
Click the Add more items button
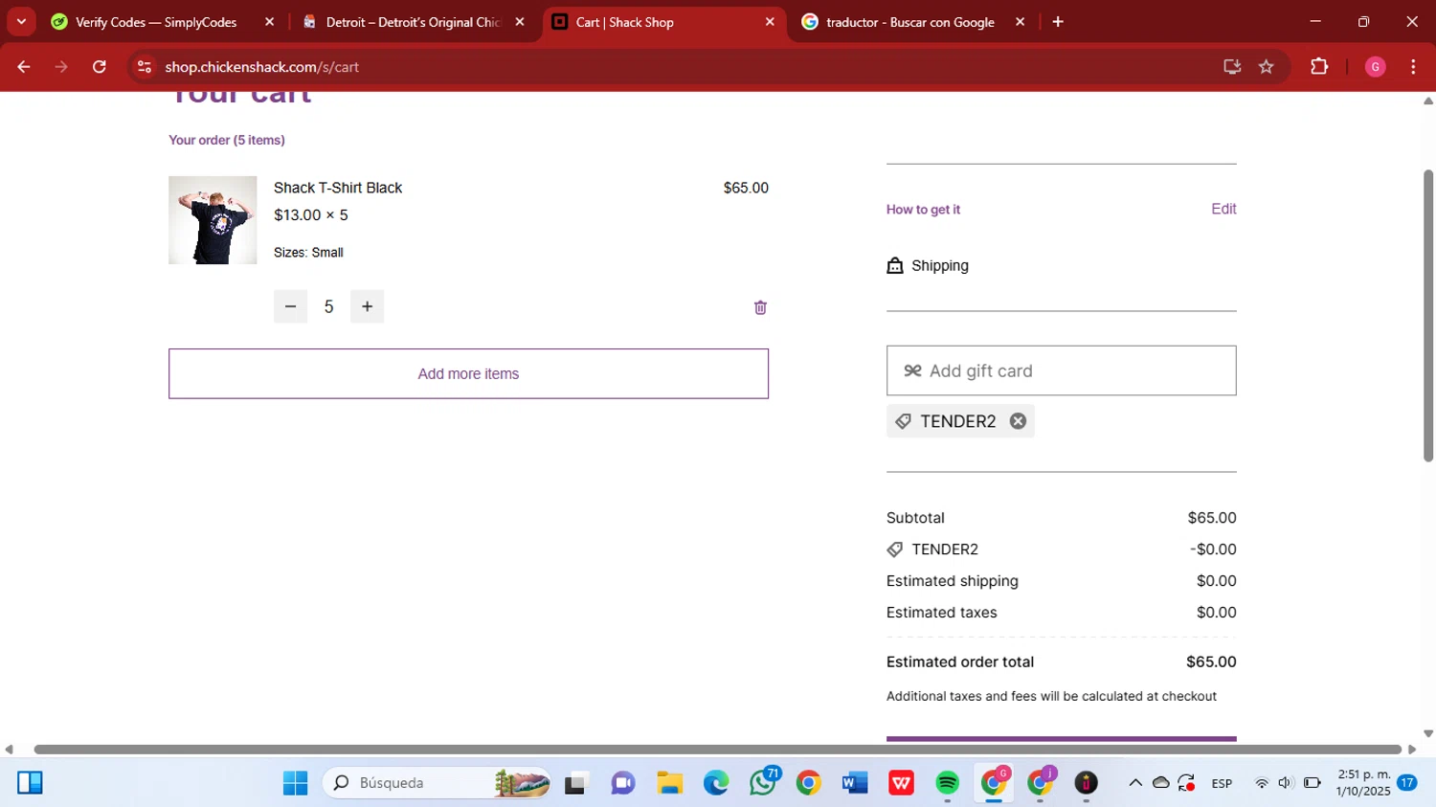pyautogui.click(x=468, y=373)
